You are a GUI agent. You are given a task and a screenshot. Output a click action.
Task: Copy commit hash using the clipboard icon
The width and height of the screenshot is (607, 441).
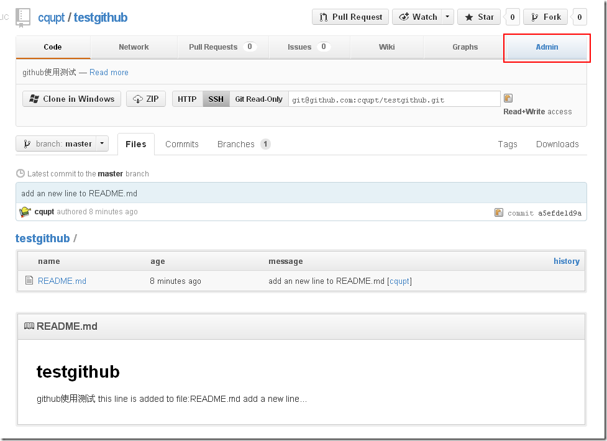[499, 212]
